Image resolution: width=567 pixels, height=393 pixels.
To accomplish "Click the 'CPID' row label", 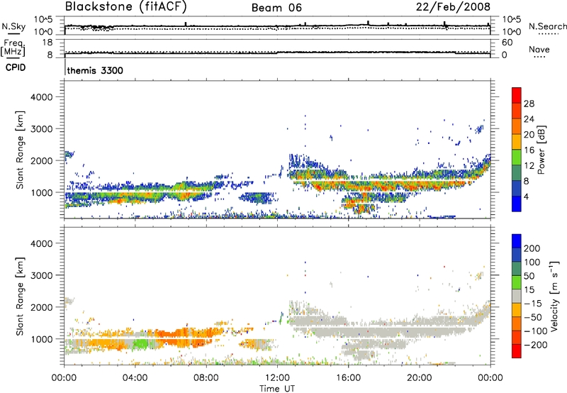I will [x=16, y=67].
